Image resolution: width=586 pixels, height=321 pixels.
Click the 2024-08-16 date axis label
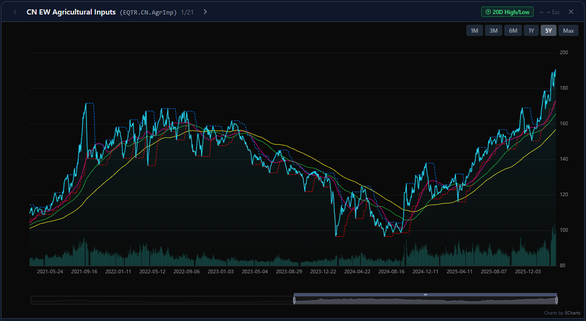(391, 271)
